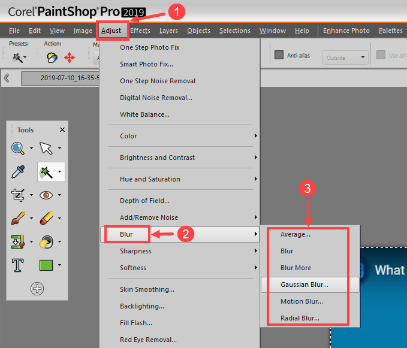Open the Window menu
This screenshot has width=407, height=348.
coord(273,31)
